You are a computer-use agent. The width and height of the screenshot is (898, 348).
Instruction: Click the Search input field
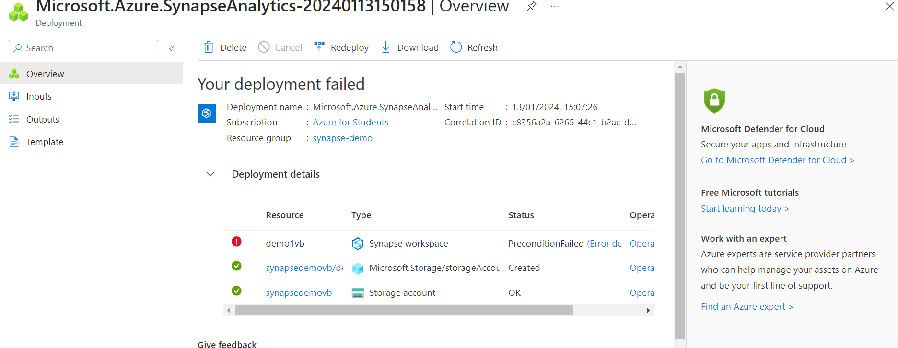click(x=83, y=48)
